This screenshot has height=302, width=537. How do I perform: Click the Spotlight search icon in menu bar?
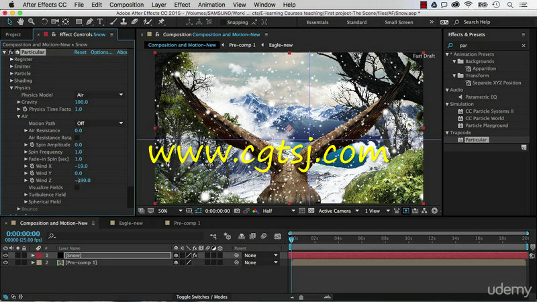pos(510,5)
